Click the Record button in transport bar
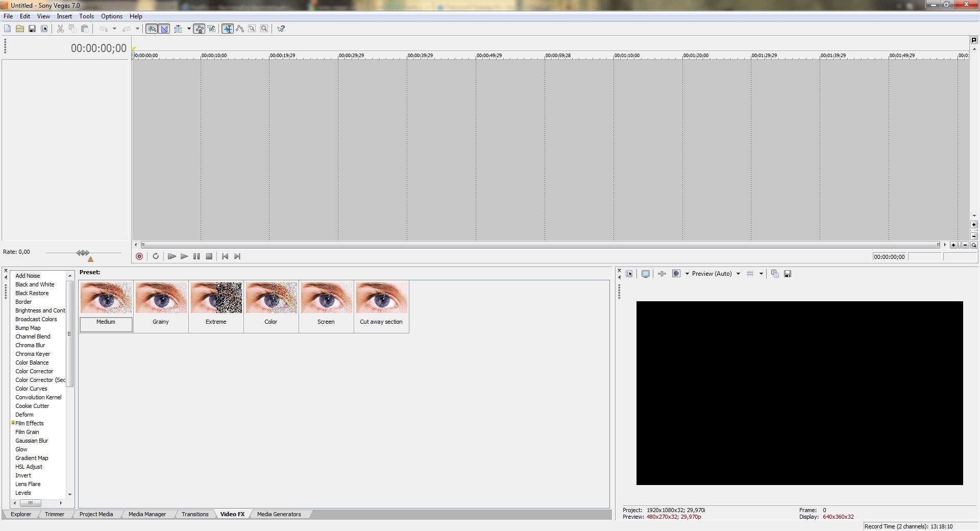The width and height of the screenshot is (980, 531). coord(139,256)
